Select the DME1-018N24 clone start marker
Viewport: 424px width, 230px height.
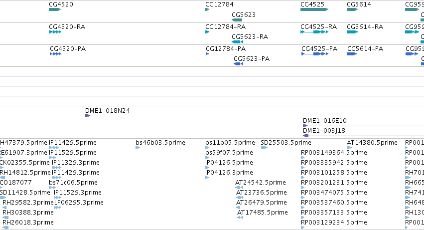[88, 116]
